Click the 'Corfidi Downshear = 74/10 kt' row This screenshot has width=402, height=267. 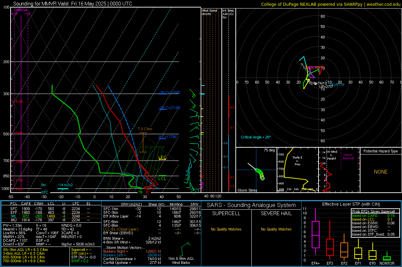[x=132, y=259]
